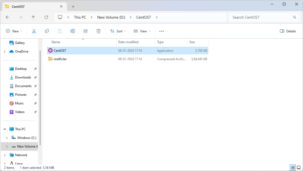Screen dimensions: 303x171
Task: Unpin Downloads using its pin icon
Action: 36,77
